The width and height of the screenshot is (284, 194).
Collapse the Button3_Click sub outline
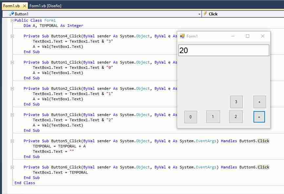[12, 115]
